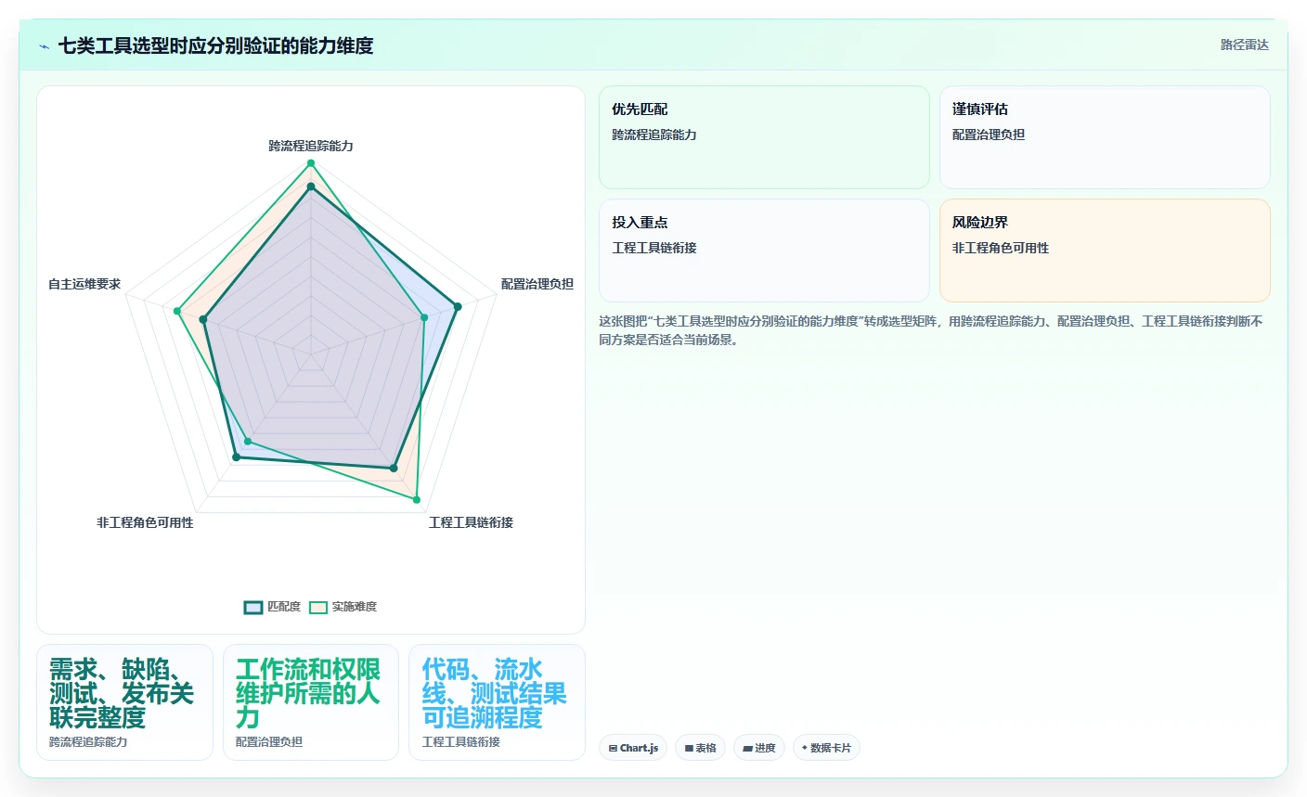Viewport: 1307px width, 797px height.
Task: Select the 需求、缺陷、测试、发布关联完整度 stat card
Action: [x=124, y=702]
